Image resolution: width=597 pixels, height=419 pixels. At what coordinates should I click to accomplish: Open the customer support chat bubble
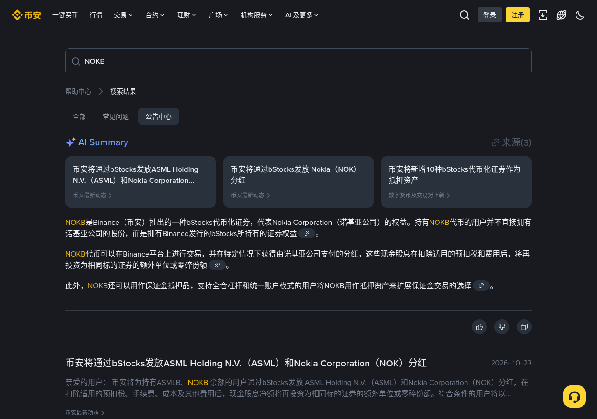pyautogui.click(x=575, y=397)
